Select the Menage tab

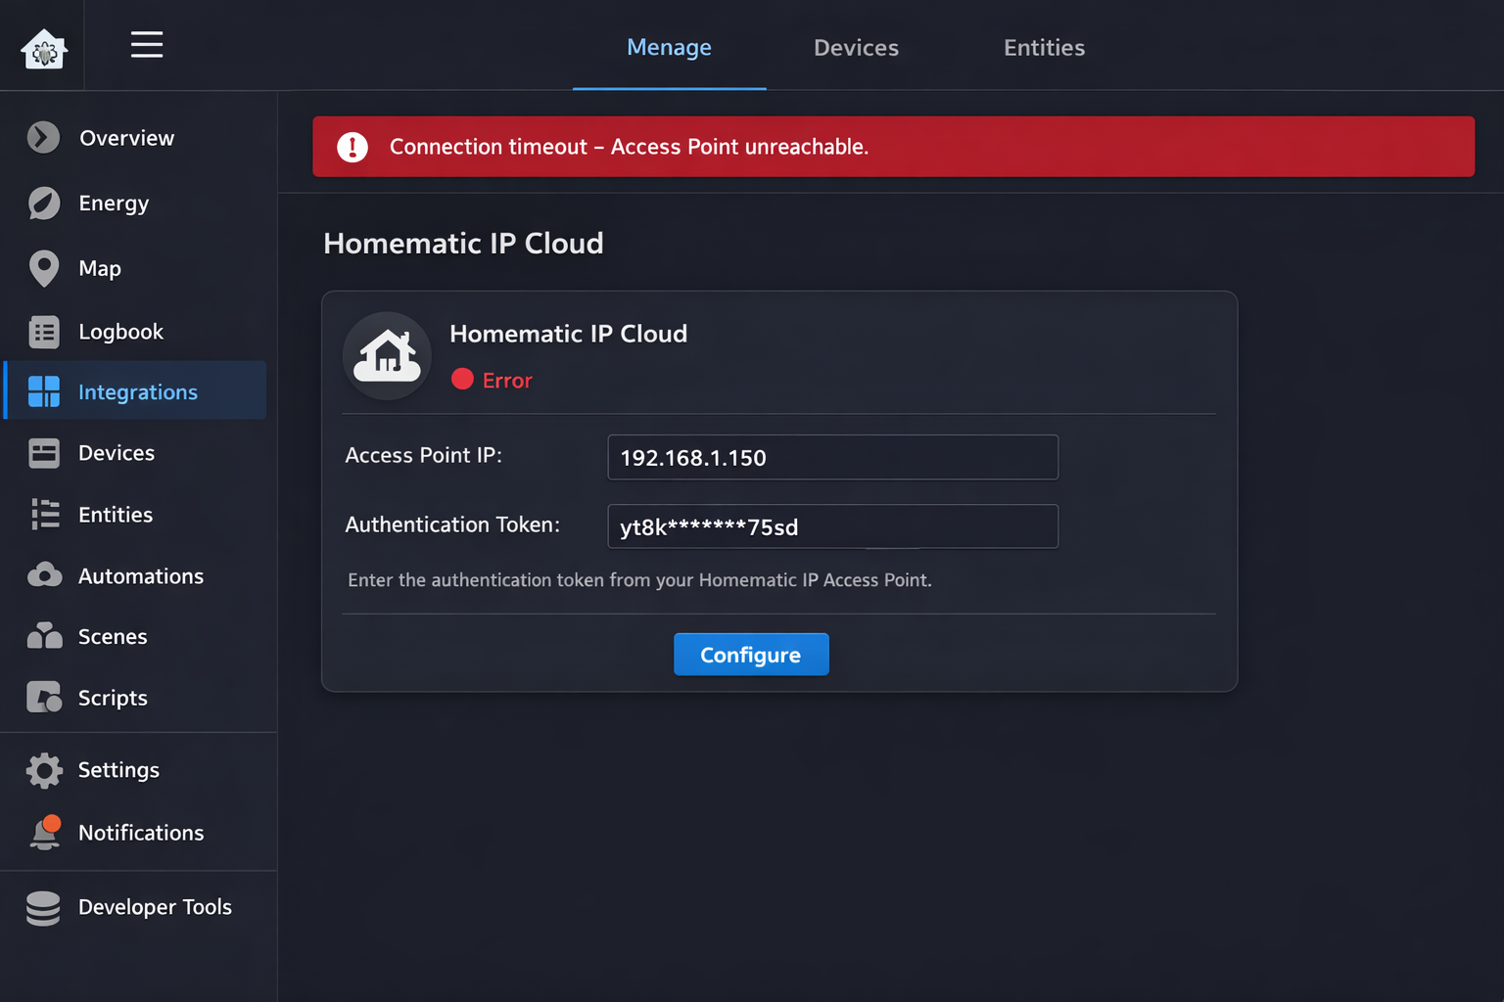[669, 47]
